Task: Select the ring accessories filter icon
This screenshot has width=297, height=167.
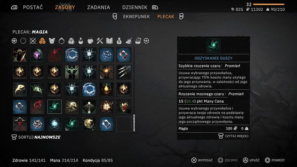Action: [61, 41]
